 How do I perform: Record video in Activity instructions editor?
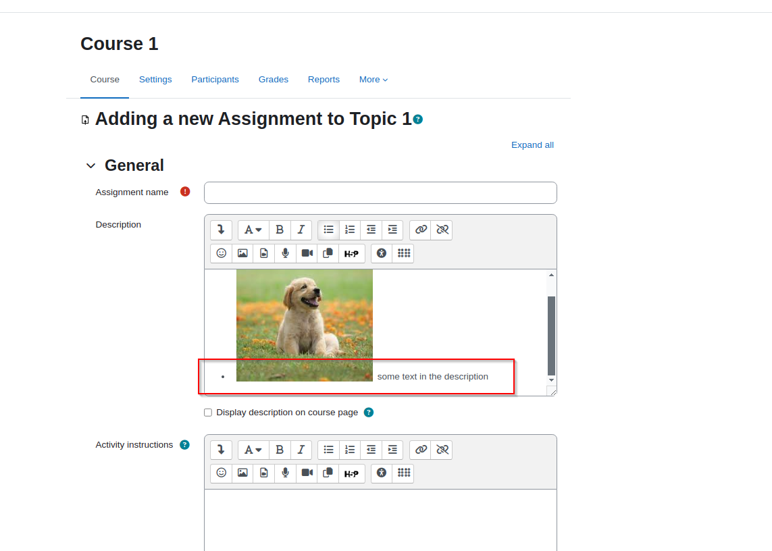coord(307,473)
